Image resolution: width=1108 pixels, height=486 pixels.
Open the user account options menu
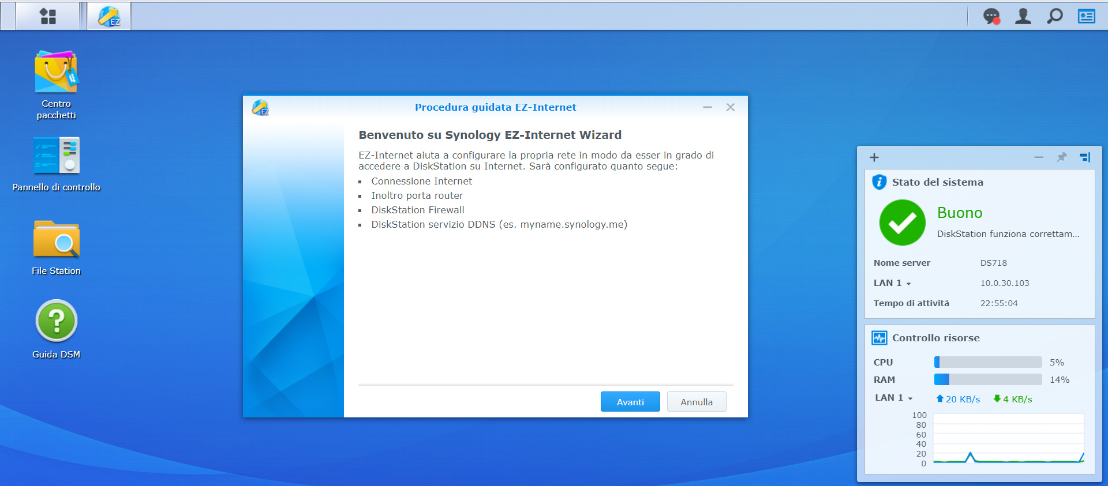[x=1023, y=16]
